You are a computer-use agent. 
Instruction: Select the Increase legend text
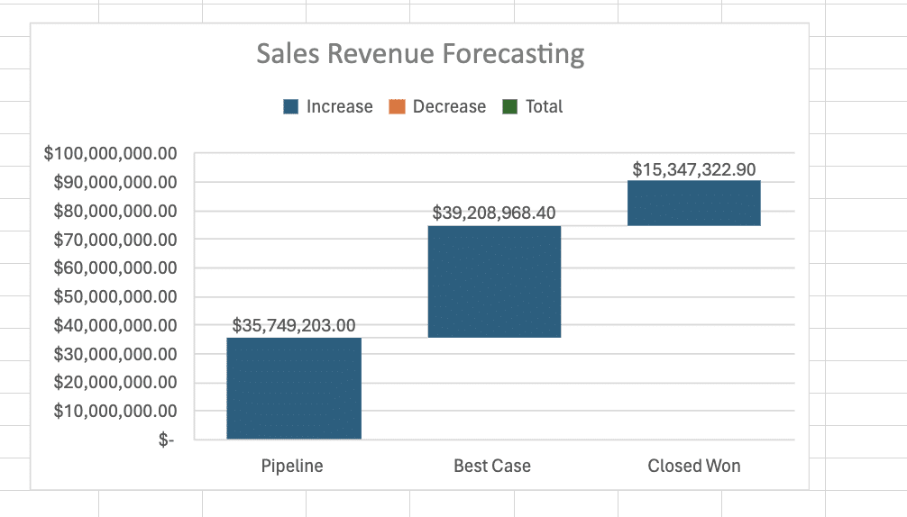point(339,107)
